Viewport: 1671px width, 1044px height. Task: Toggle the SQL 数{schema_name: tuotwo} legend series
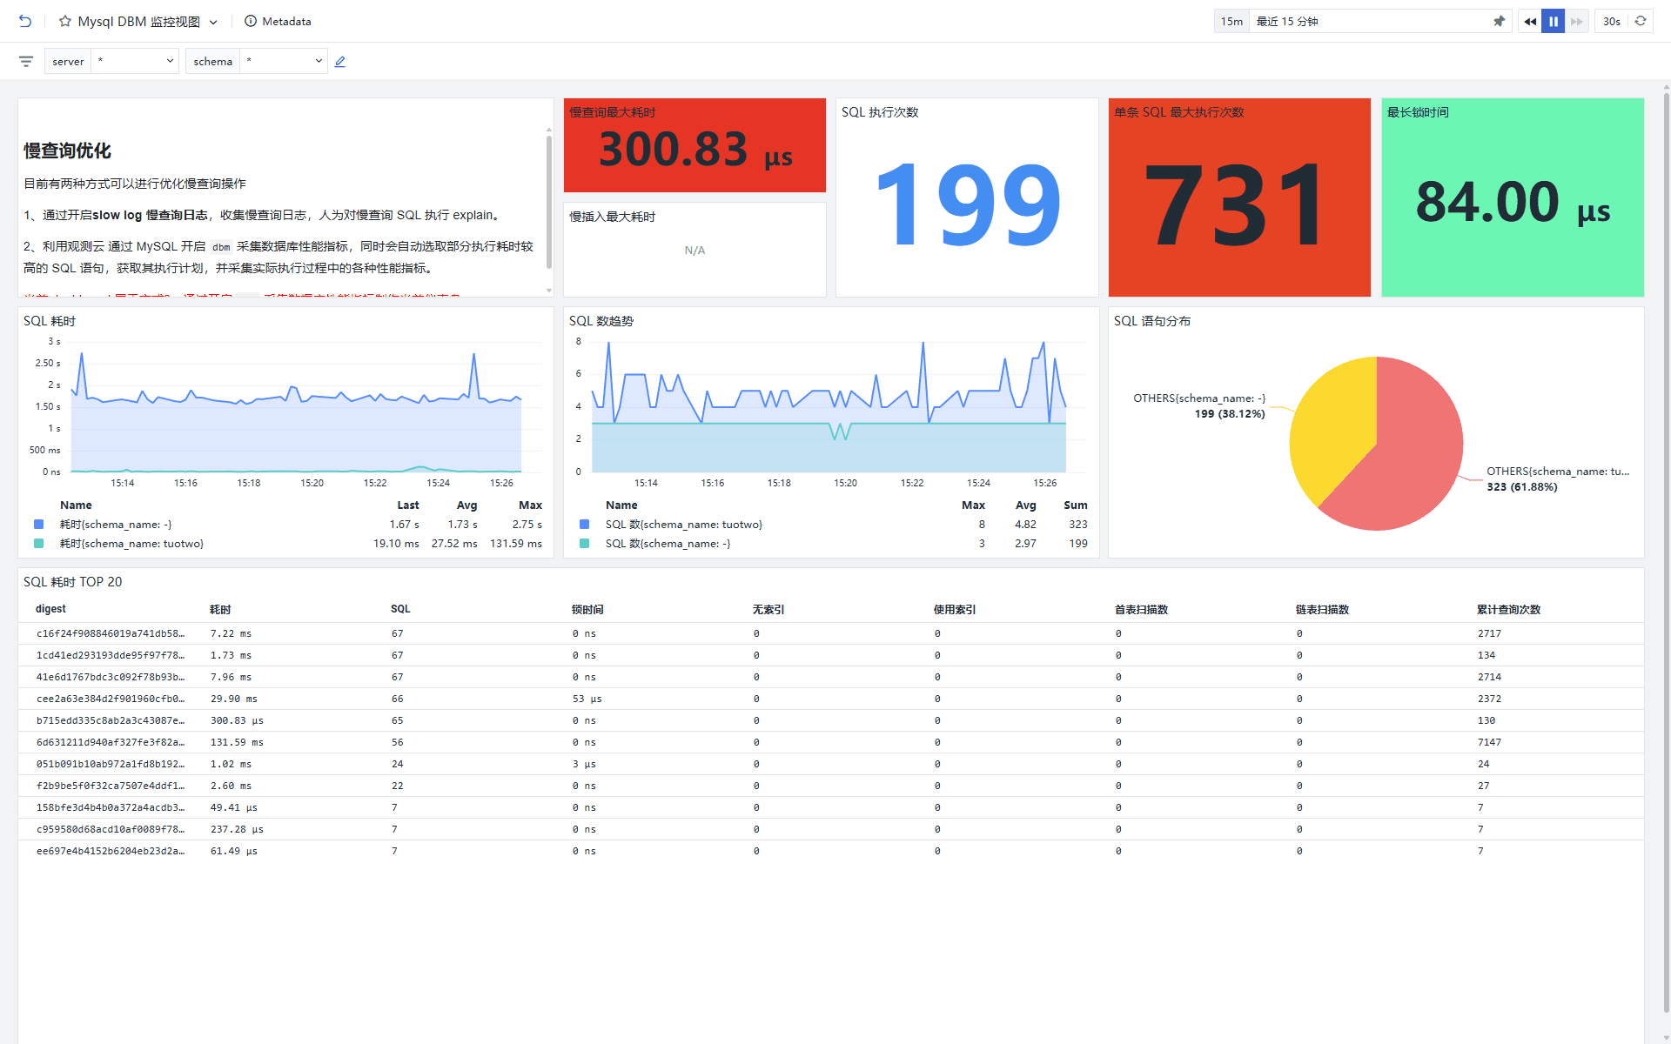point(683,525)
